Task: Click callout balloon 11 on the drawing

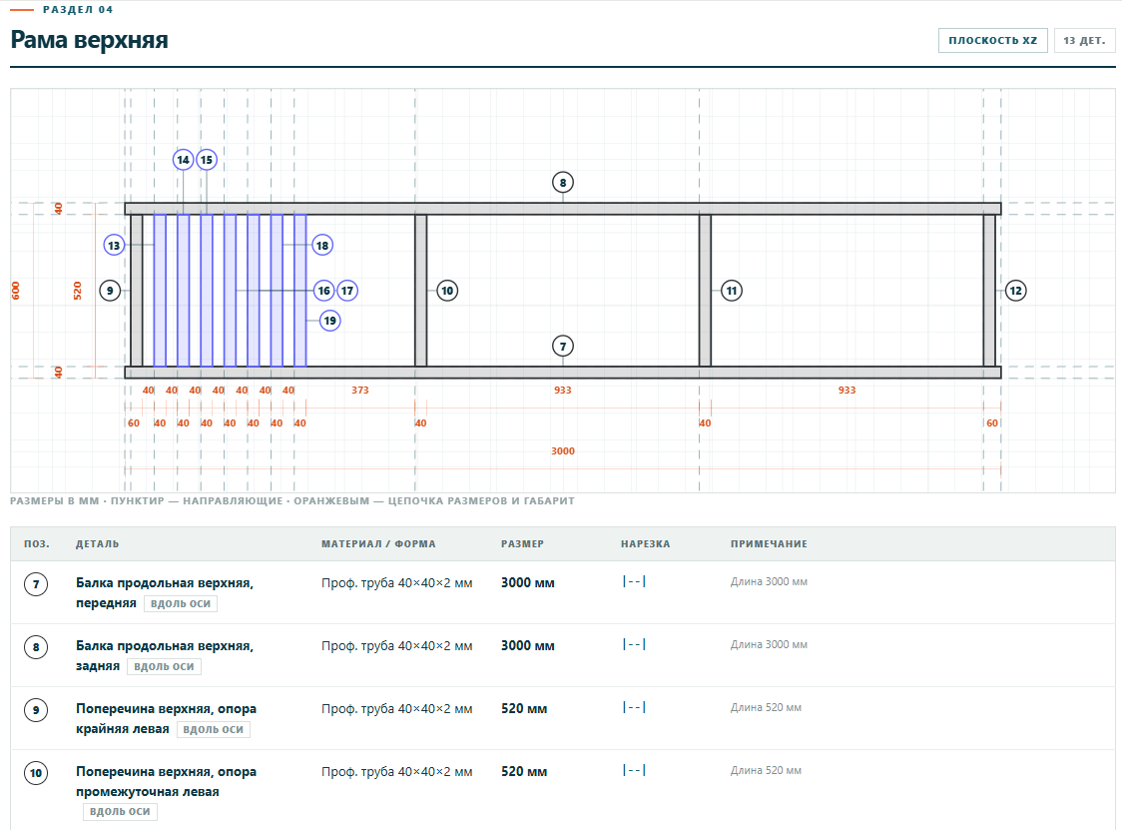Action: (732, 291)
